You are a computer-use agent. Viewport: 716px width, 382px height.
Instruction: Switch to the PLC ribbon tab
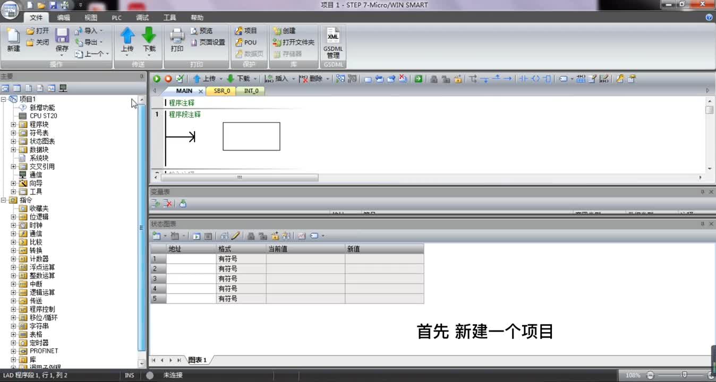[x=116, y=18]
